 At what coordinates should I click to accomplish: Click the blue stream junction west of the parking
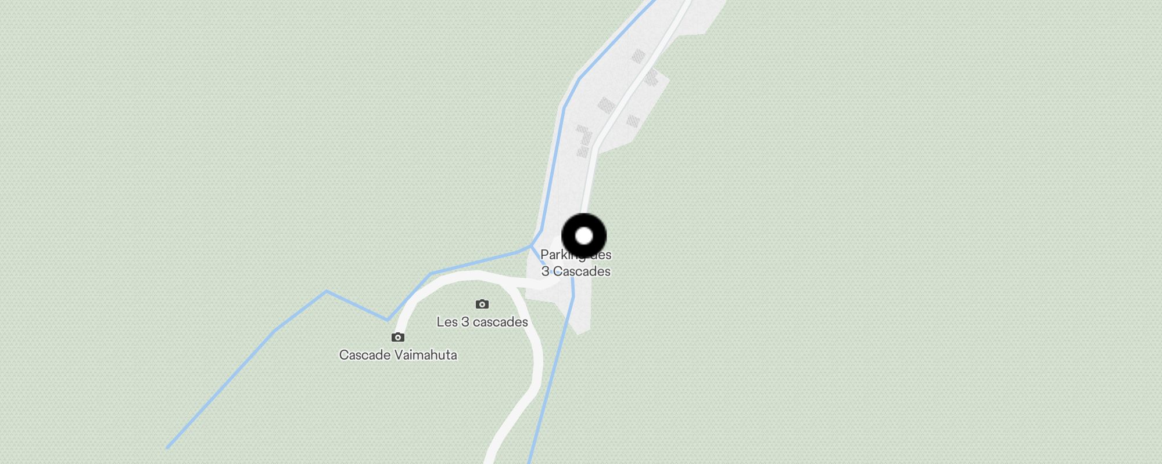coord(531,246)
